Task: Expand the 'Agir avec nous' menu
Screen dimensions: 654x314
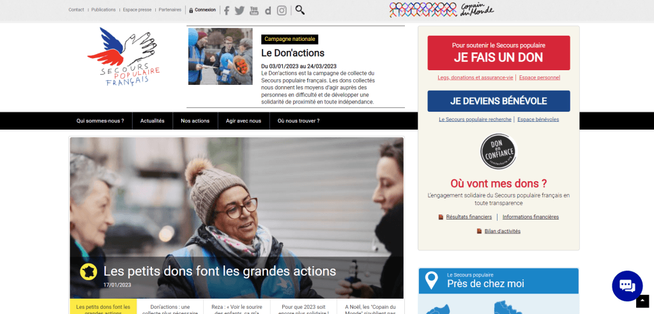Action: point(243,121)
